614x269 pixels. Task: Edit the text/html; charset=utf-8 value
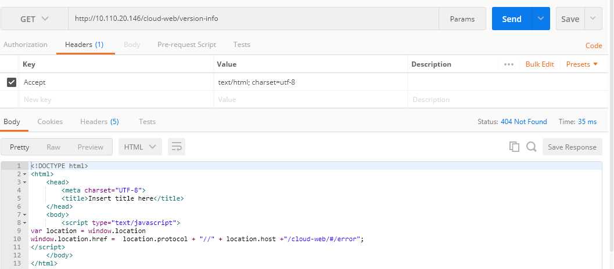click(311, 82)
